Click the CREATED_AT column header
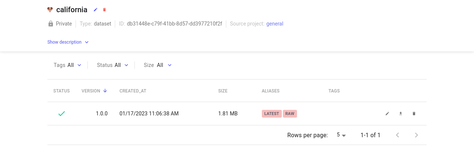The width and height of the screenshot is (474, 152). pyautogui.click(x=133, y=91)
